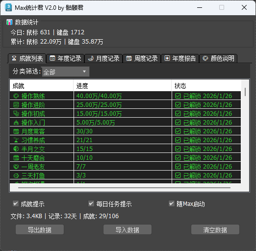The height and width of the screenshot is (251, 256).
Task: Select the 40.00万/40.00万 progress cell
Action: (x=123, y=96)
